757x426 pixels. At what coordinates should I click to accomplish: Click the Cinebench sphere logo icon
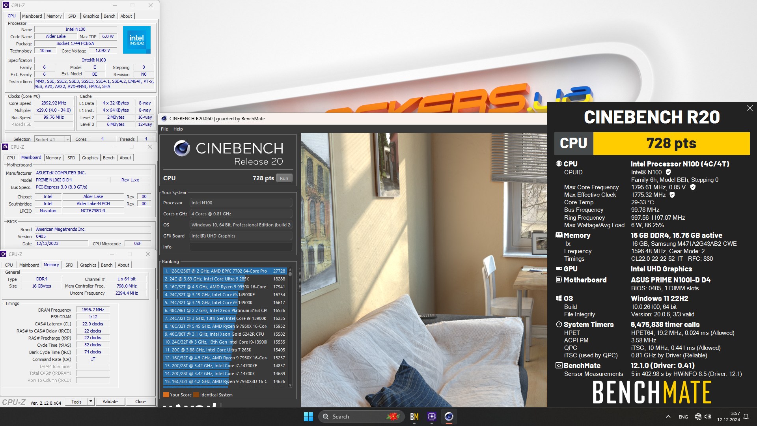182,148
